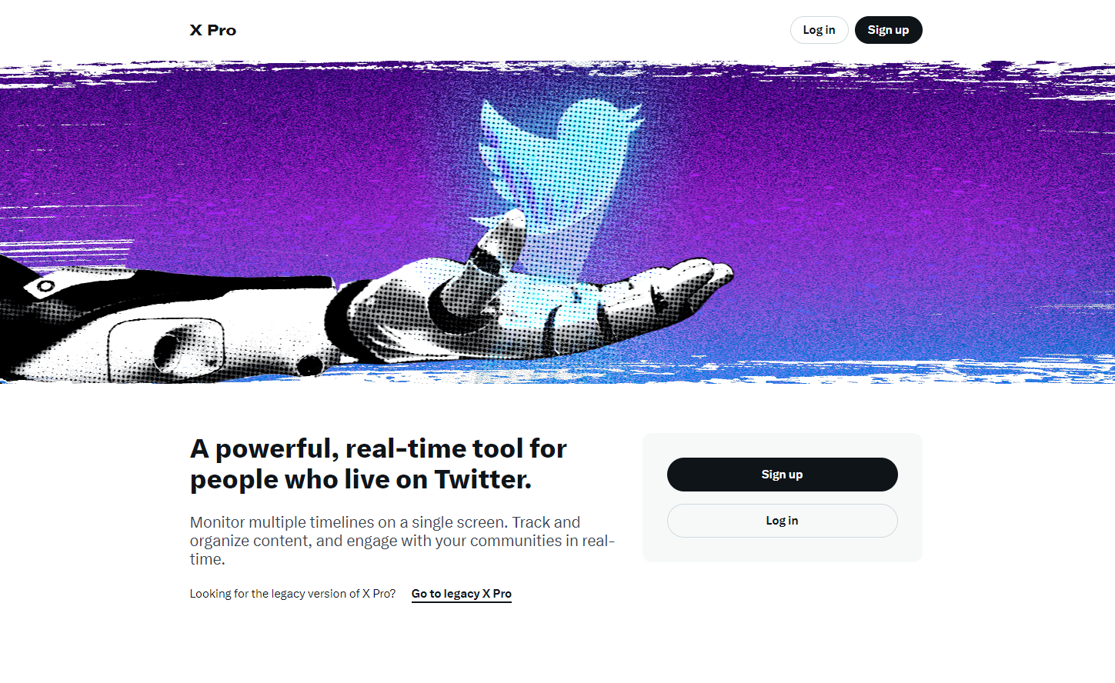Click 'Looking for the legacy version' text
The image size is (1115, 683).
pyautogui.click(x=292, y=594)
